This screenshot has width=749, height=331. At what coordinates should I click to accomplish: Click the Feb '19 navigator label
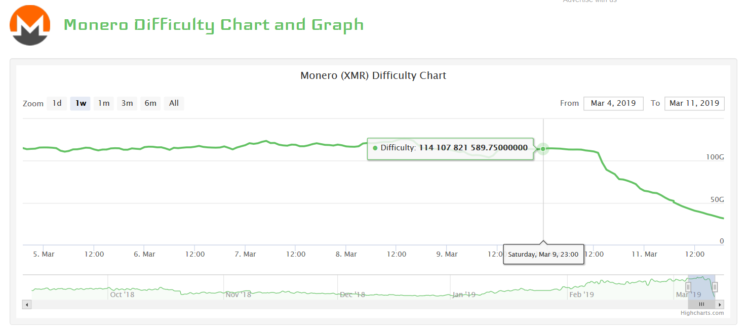(x=581, y=294)
